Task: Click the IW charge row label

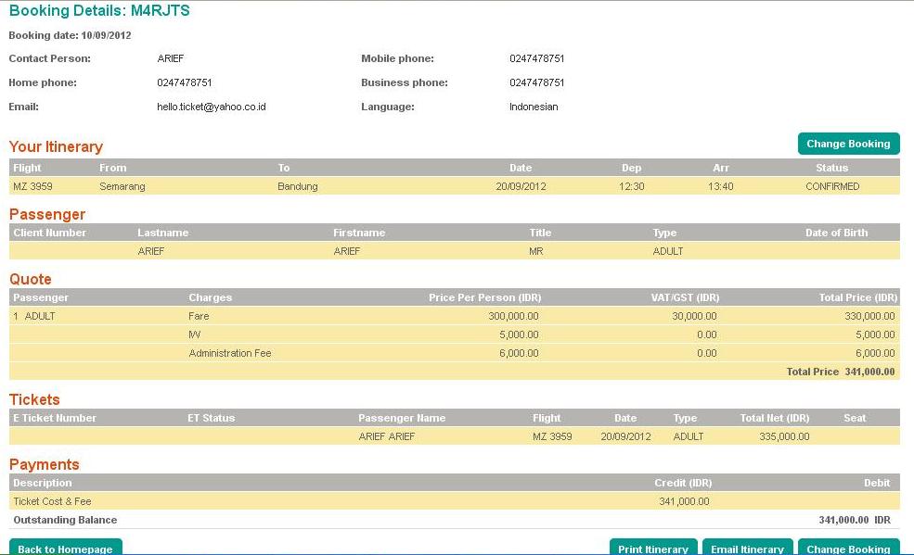Action: pyautogui.click(x=194, y=335)
